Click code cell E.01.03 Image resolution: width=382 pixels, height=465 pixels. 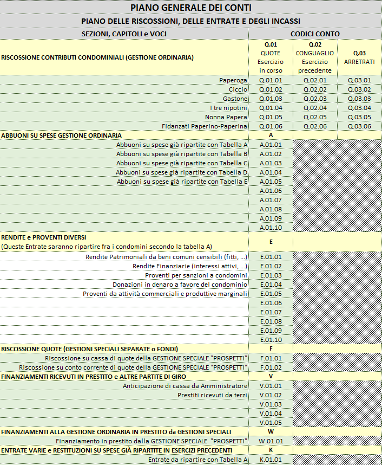point(271,275)
